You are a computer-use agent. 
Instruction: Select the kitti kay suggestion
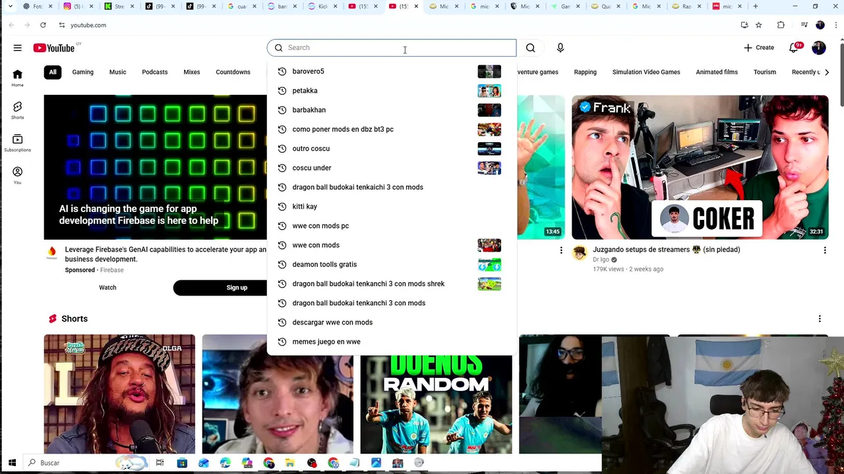pyautogui.click(x=392, y=206)
